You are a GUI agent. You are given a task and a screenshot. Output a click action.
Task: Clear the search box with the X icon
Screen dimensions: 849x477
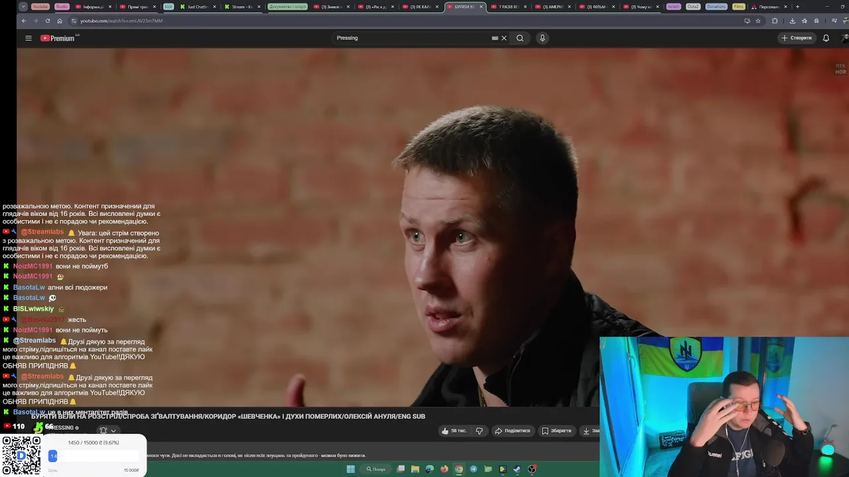click(x=504, y=38)
